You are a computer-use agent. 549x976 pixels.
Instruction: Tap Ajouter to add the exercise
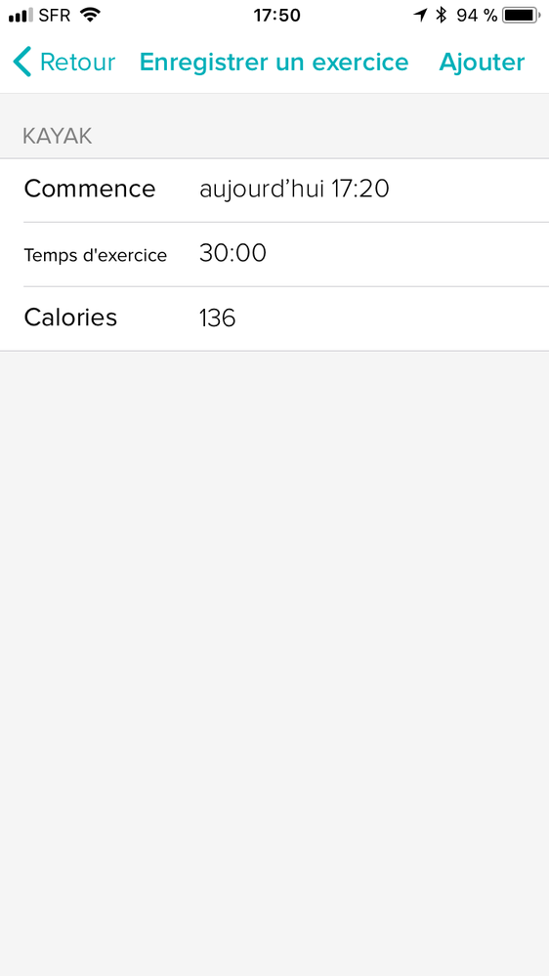click(x=482, y=63)
